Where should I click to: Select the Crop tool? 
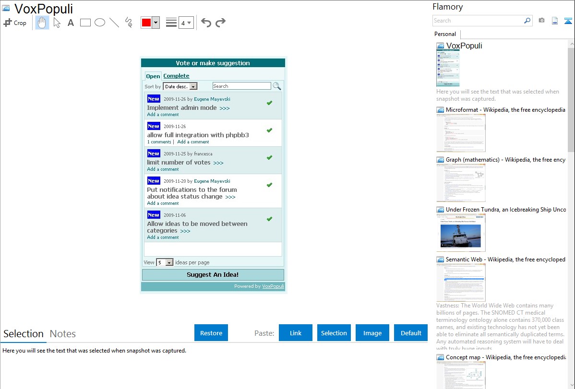(15, 23)
